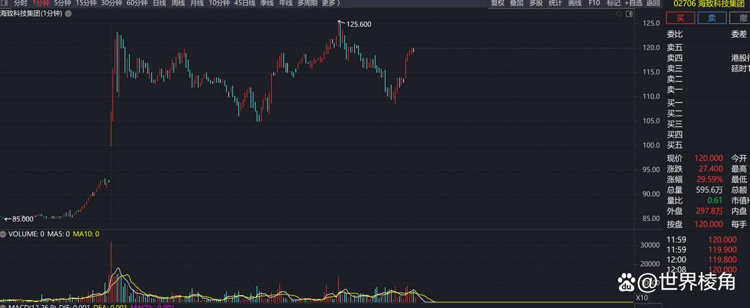Click the 现价 value 120.000
Viewport: 750px width, 308px height.
[708, 158]
